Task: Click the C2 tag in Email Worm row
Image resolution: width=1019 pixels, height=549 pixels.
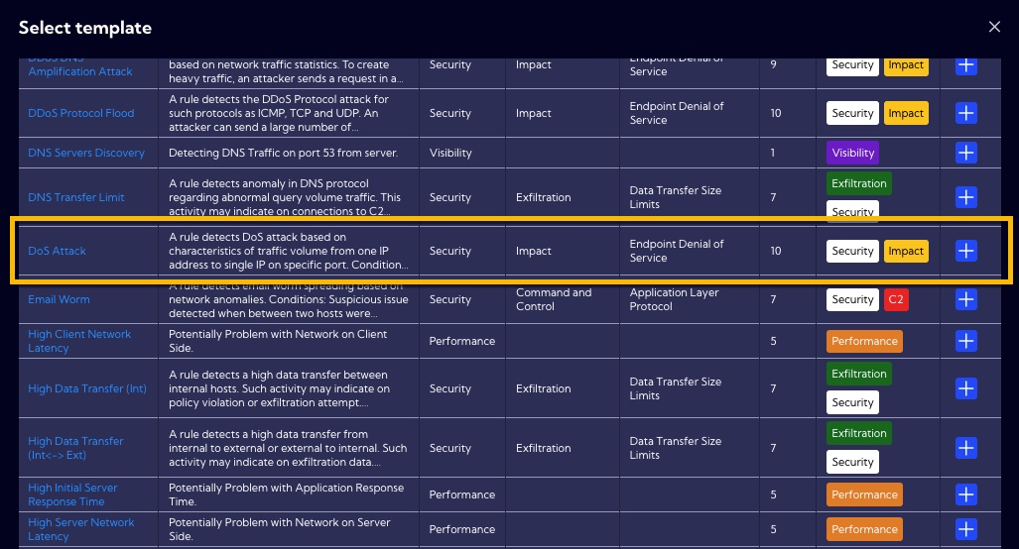Action: click(x=896, y=300)
